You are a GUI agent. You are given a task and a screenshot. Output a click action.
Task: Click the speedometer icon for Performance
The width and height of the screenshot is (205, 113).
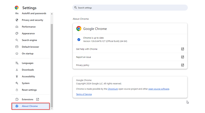[17, 27]
